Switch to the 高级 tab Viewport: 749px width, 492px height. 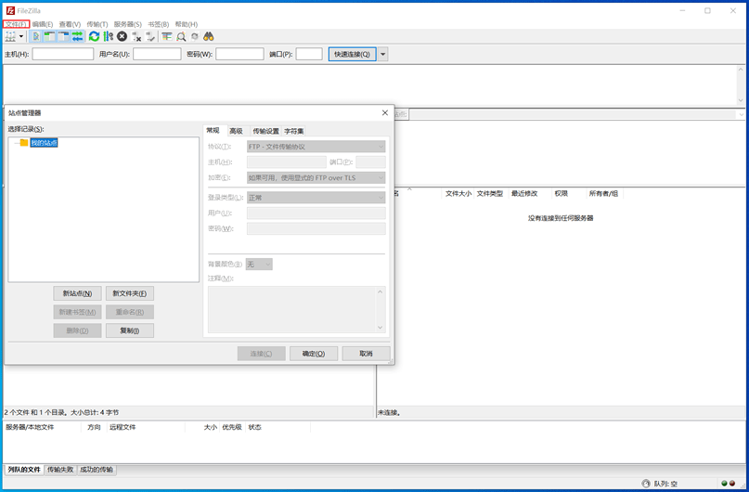236,131
